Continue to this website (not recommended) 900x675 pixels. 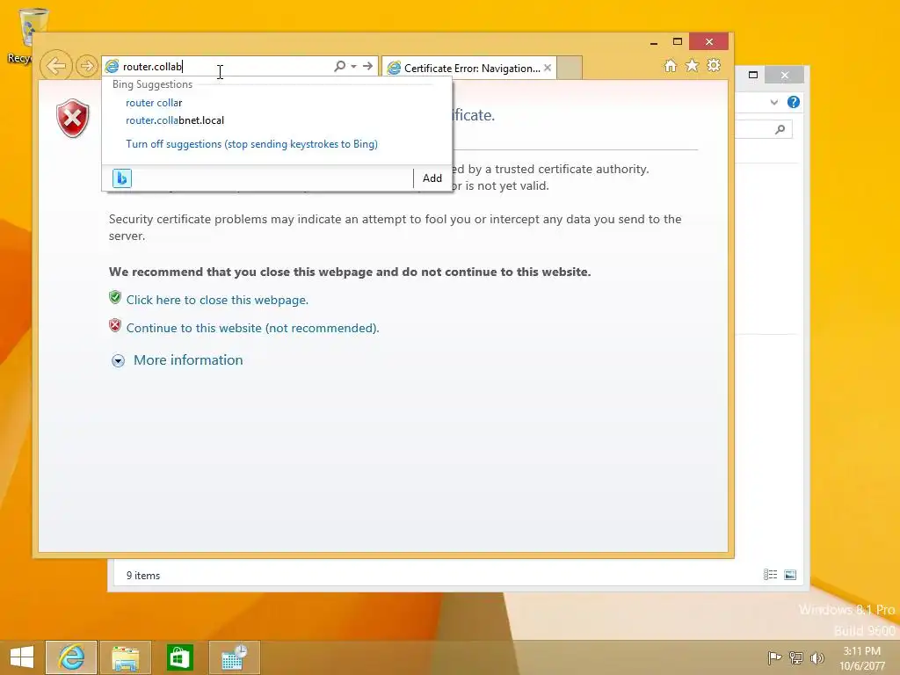pos(252,328)
